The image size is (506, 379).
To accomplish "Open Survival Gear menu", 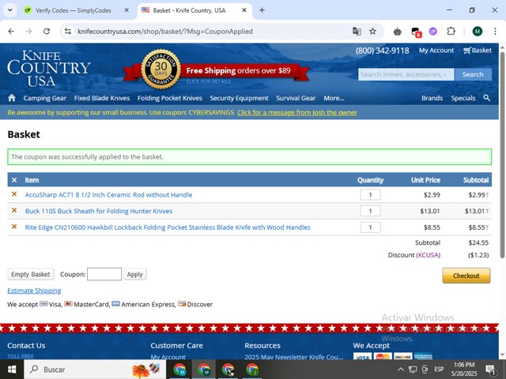I will (x=296, y=98).
